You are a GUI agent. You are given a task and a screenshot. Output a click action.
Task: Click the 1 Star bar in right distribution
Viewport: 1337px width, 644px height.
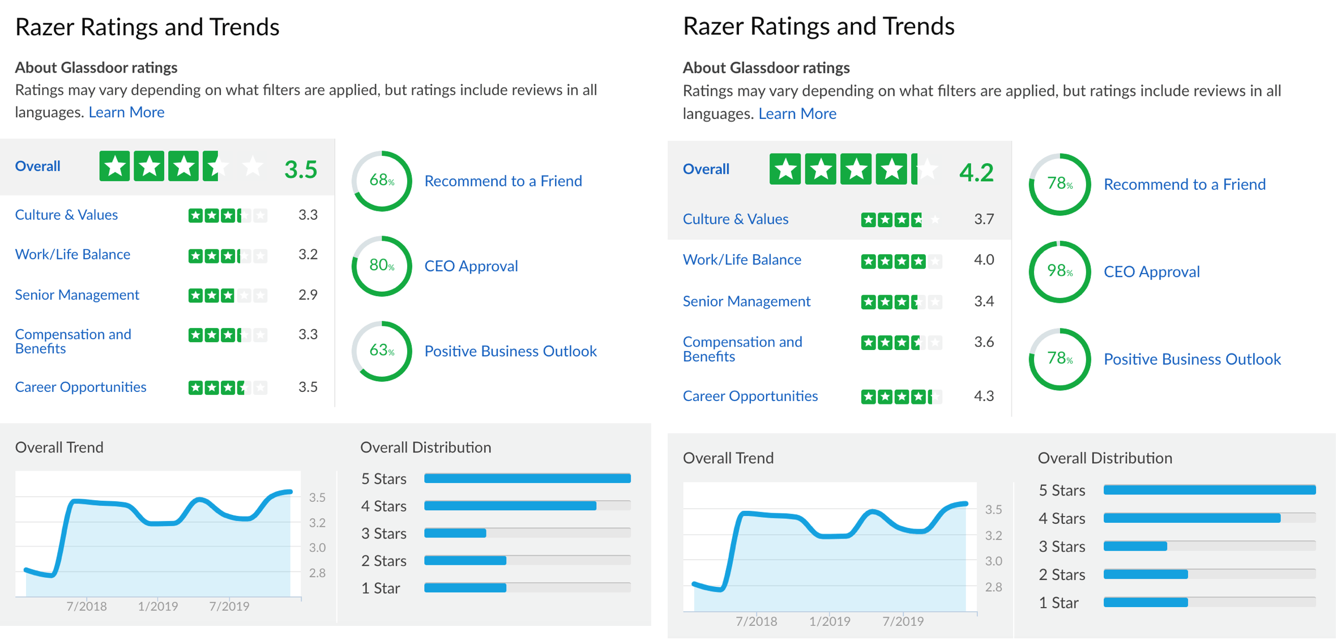click(x=1210, y=602)
